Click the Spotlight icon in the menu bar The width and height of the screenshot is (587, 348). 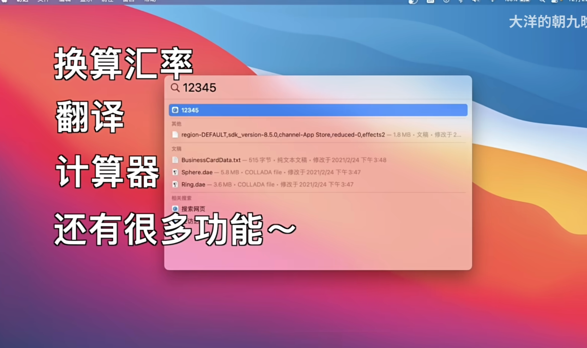542,1
